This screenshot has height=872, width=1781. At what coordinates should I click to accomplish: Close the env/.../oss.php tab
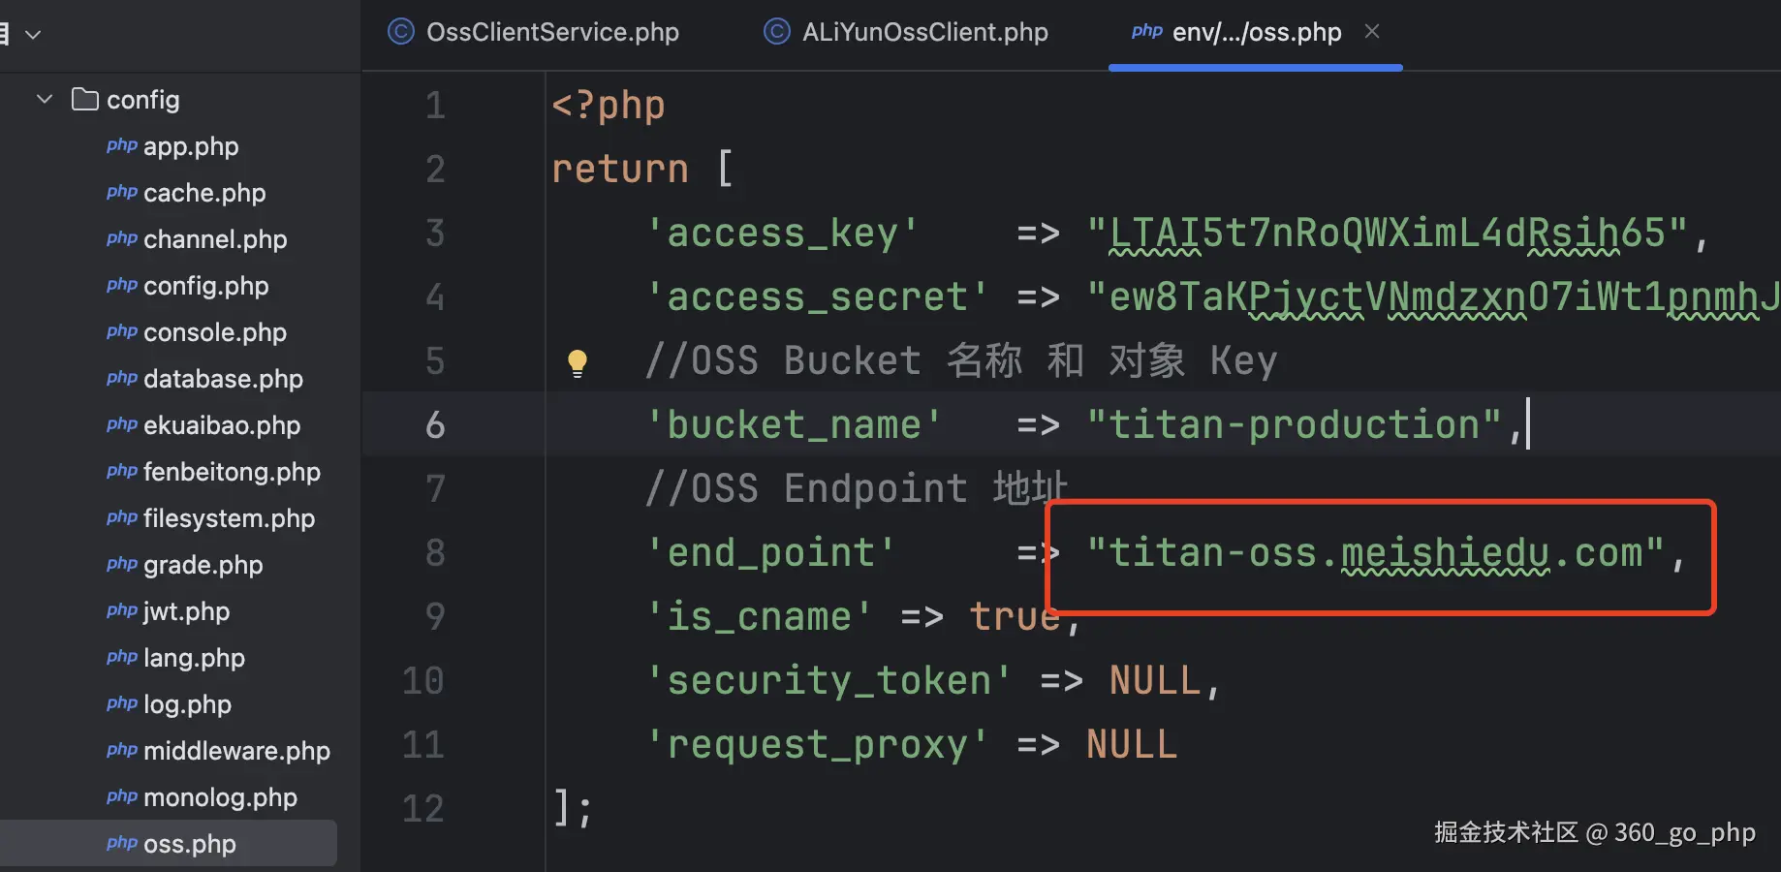(x=1372, y=31)
